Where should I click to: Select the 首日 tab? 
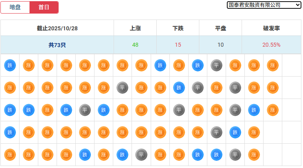point(44,7)
